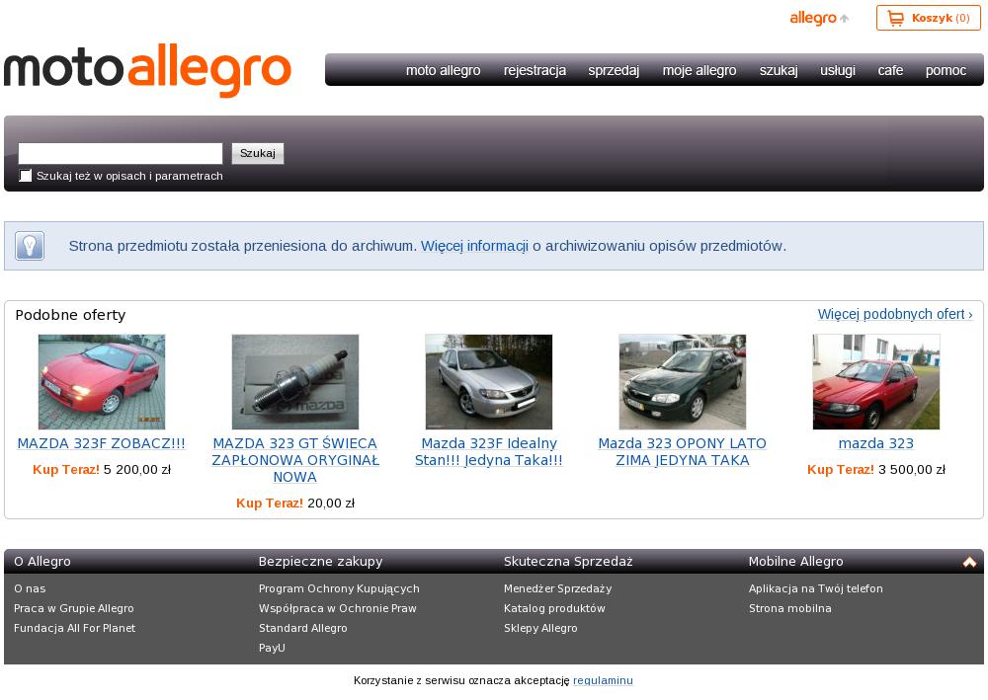The height and width of the screenshot is (700, 988).
Task: Open 'Mazda 323 OPONY LATO ZIMA' offer link
Action: [683, 452]
